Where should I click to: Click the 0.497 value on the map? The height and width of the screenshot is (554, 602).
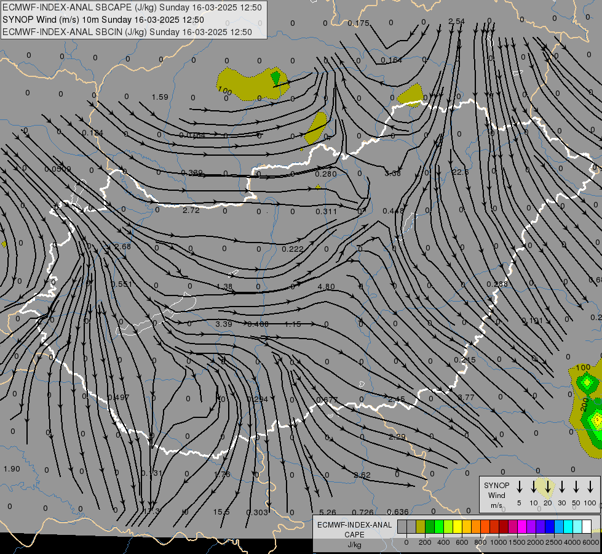(119, 397)
